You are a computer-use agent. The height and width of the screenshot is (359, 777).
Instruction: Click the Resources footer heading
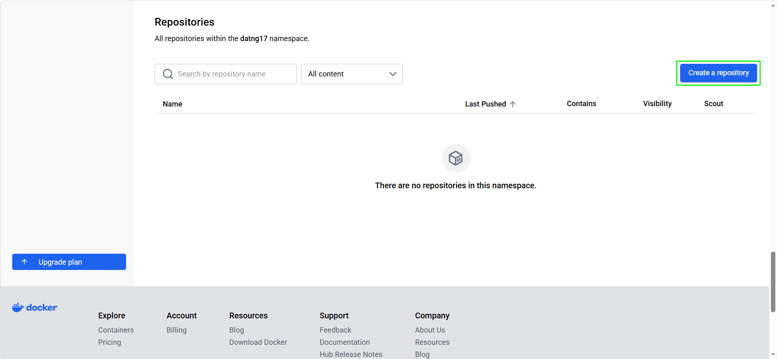tap(248, 315)
